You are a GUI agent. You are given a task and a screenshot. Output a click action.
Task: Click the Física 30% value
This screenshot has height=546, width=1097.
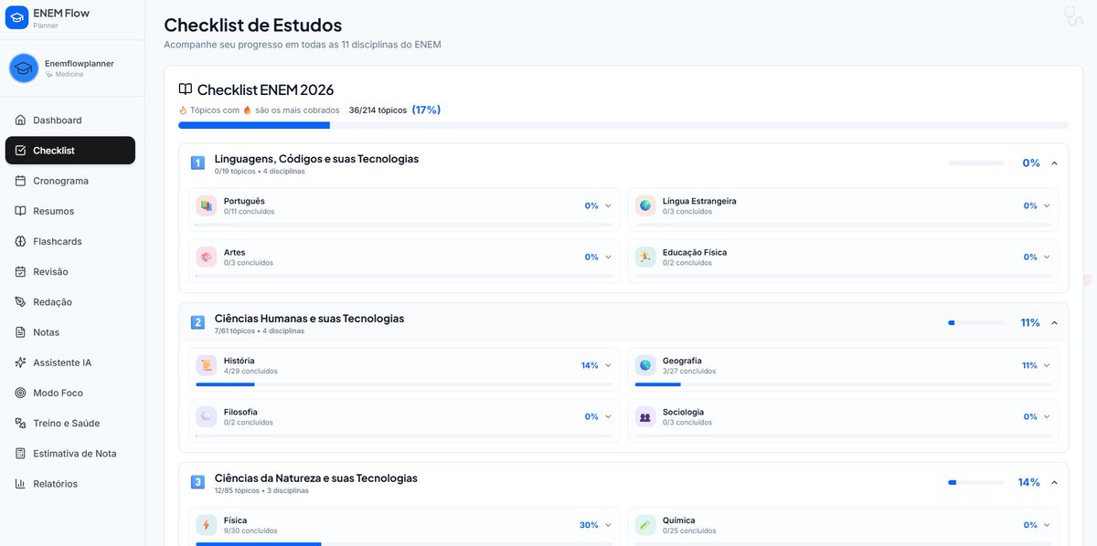click(589, 525)
